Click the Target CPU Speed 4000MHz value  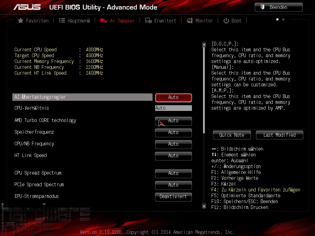(x=94, y=55)
